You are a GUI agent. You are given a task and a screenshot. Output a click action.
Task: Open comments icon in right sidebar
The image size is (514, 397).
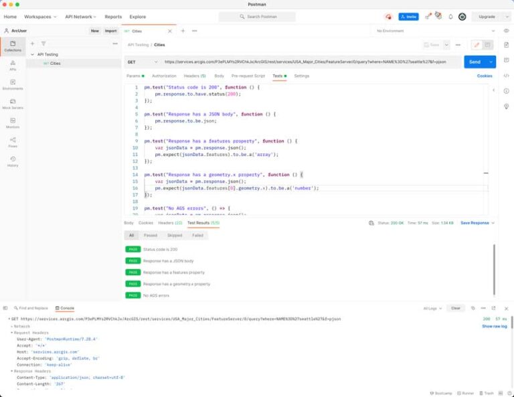pyautogui.click(x=506, y=60)
